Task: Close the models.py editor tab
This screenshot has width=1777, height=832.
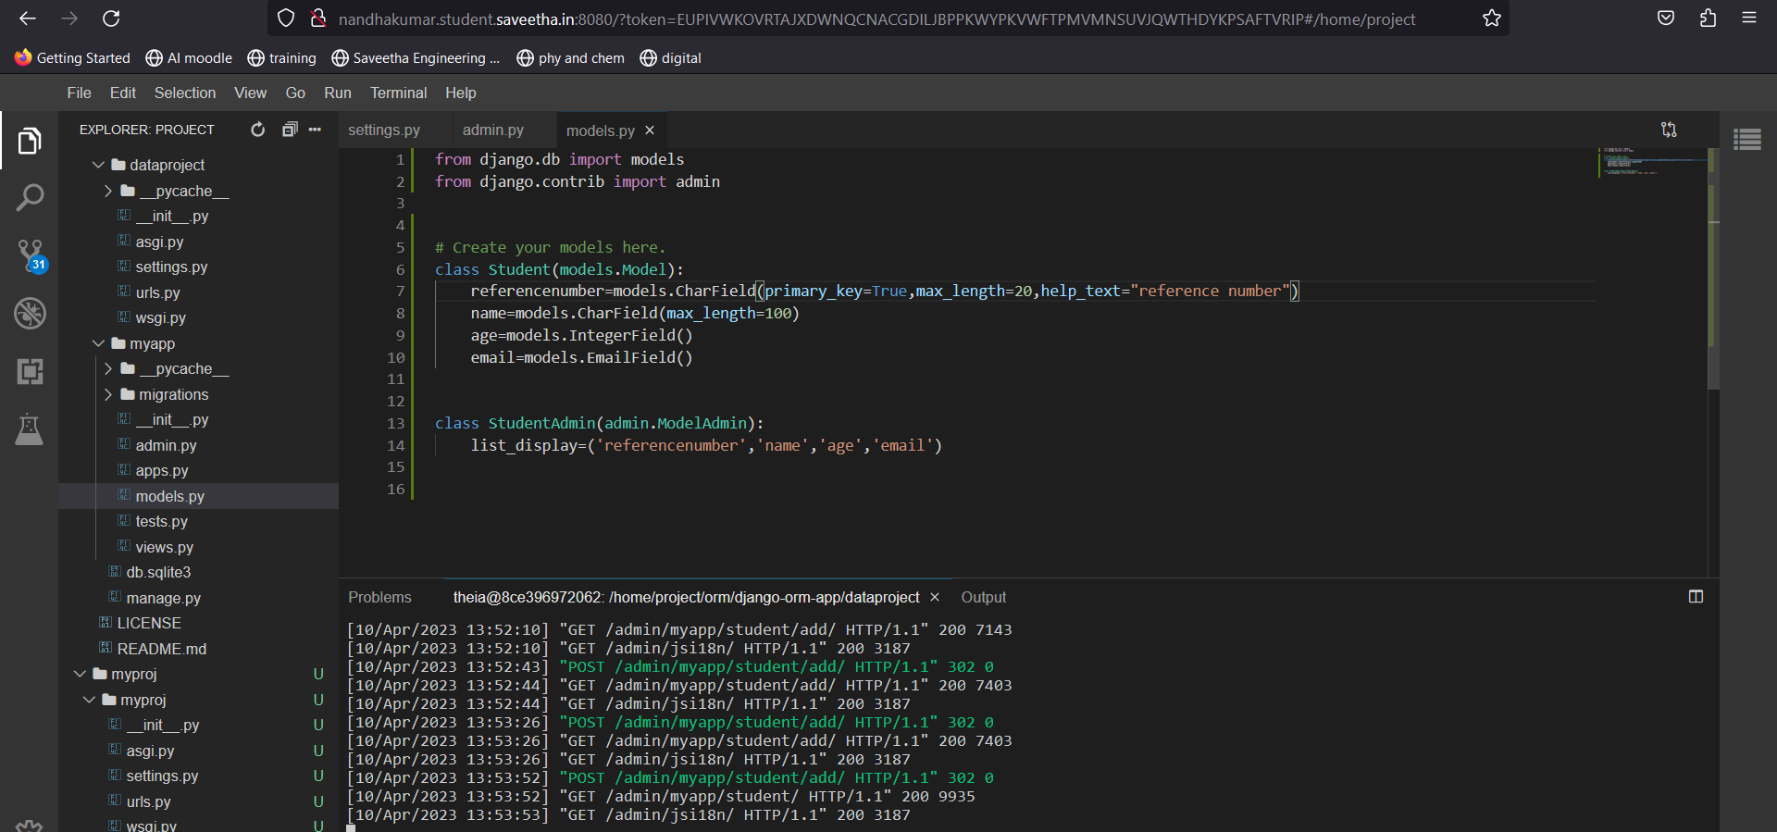Action: pos(650,130)
